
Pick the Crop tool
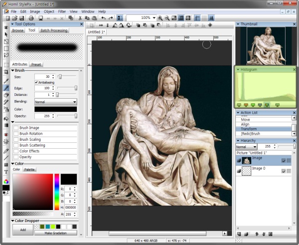click(6, 71)
